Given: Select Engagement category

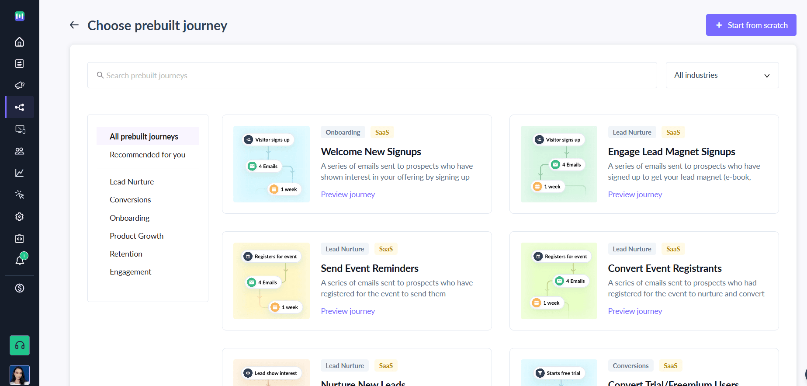Looking at the screenshot, I should (130, 272).
